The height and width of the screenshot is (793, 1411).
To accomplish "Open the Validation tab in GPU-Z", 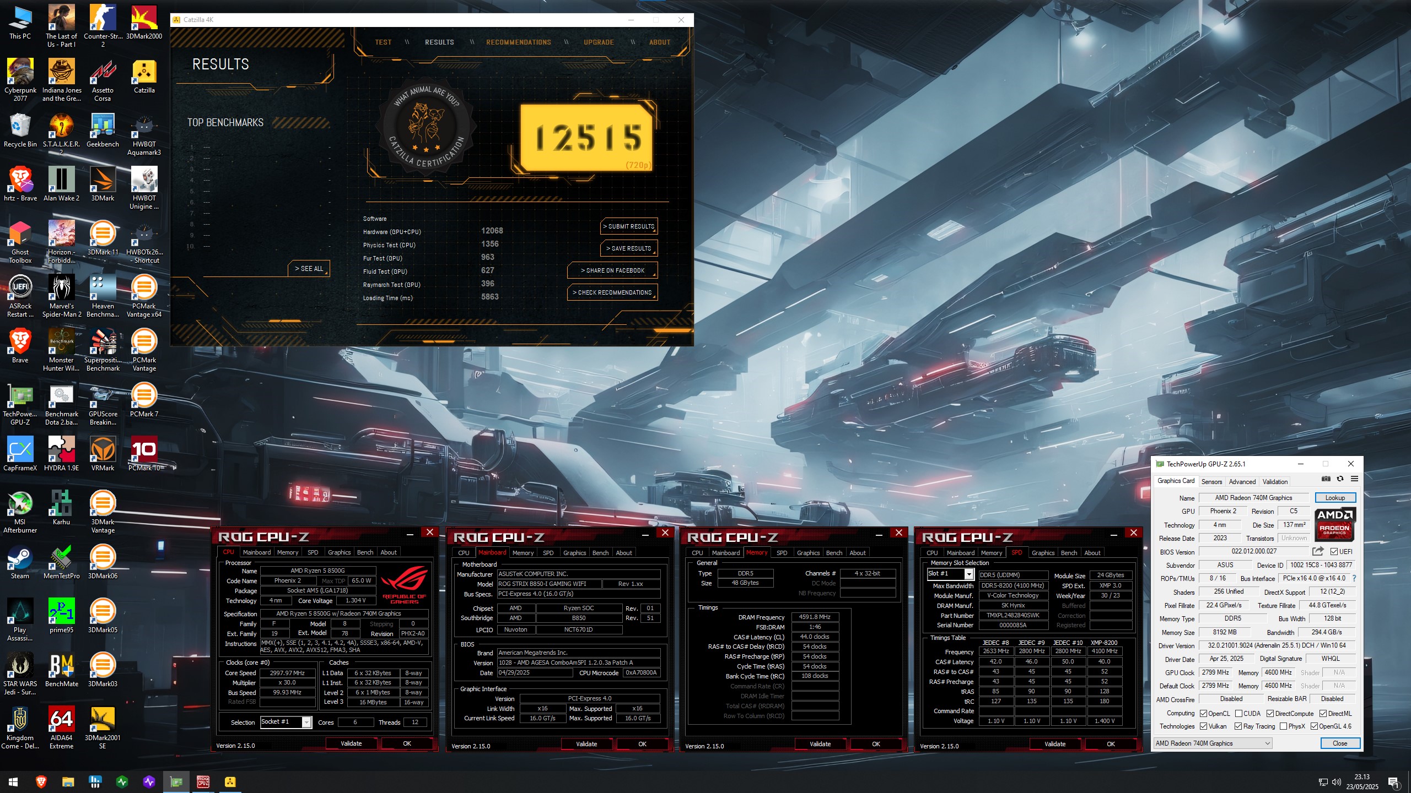I will [x=1275, y=481].
